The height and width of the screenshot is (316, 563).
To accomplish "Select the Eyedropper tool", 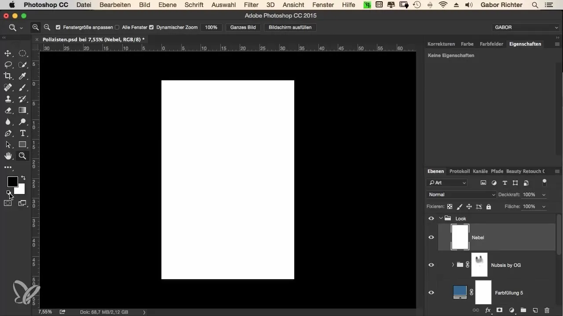I will (22, 76).
